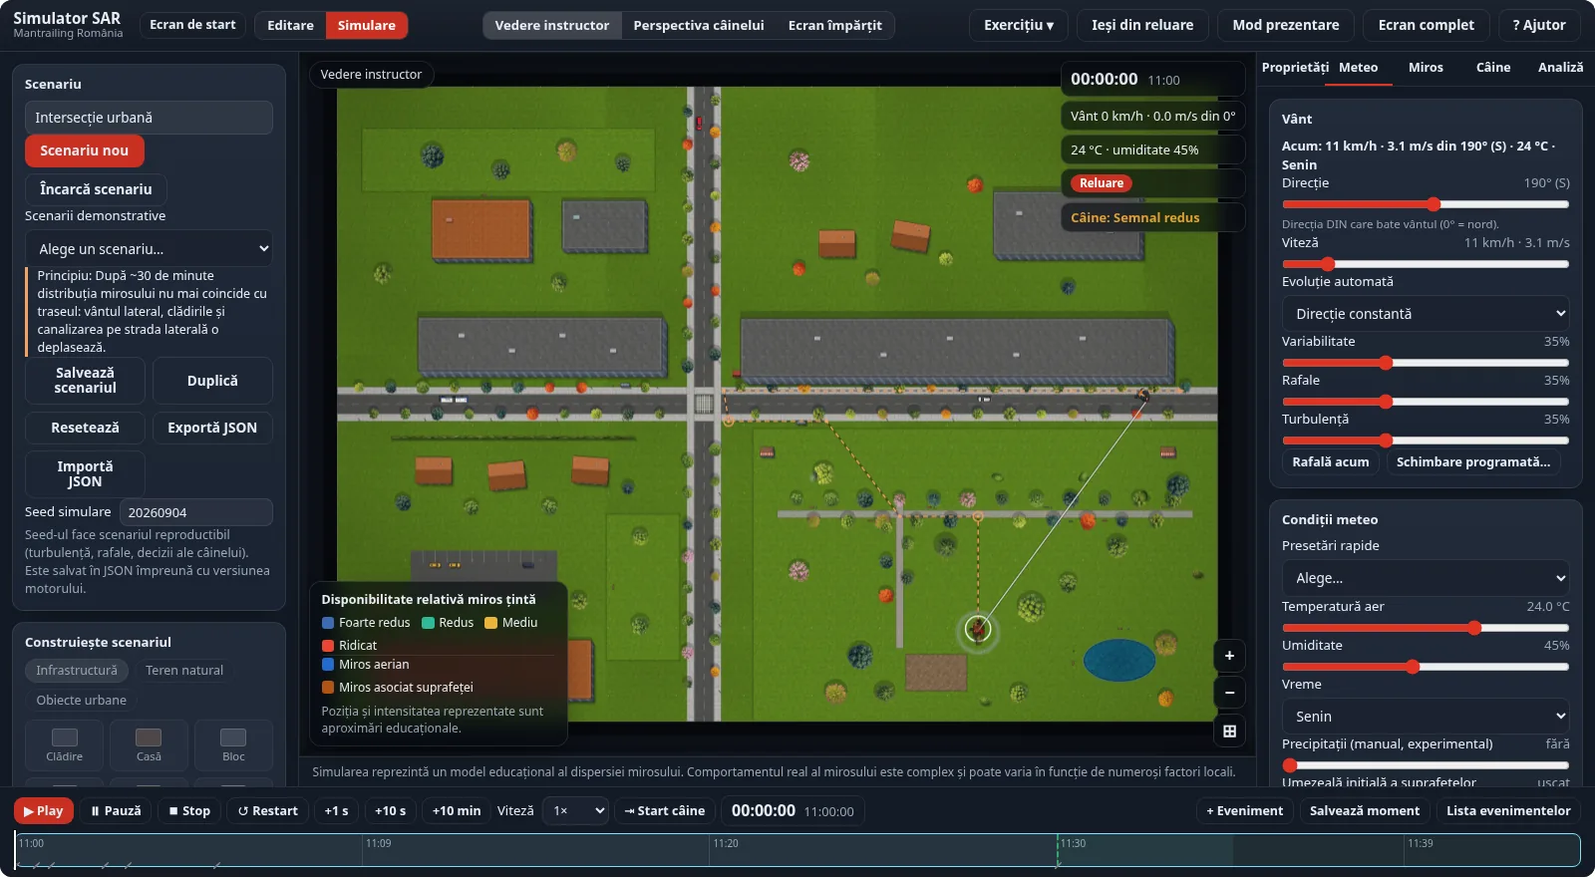The height and width of the screenshot is (879, 1595).
Task: Pause the simulation with Pauză
Action: [x=116, y=811]
